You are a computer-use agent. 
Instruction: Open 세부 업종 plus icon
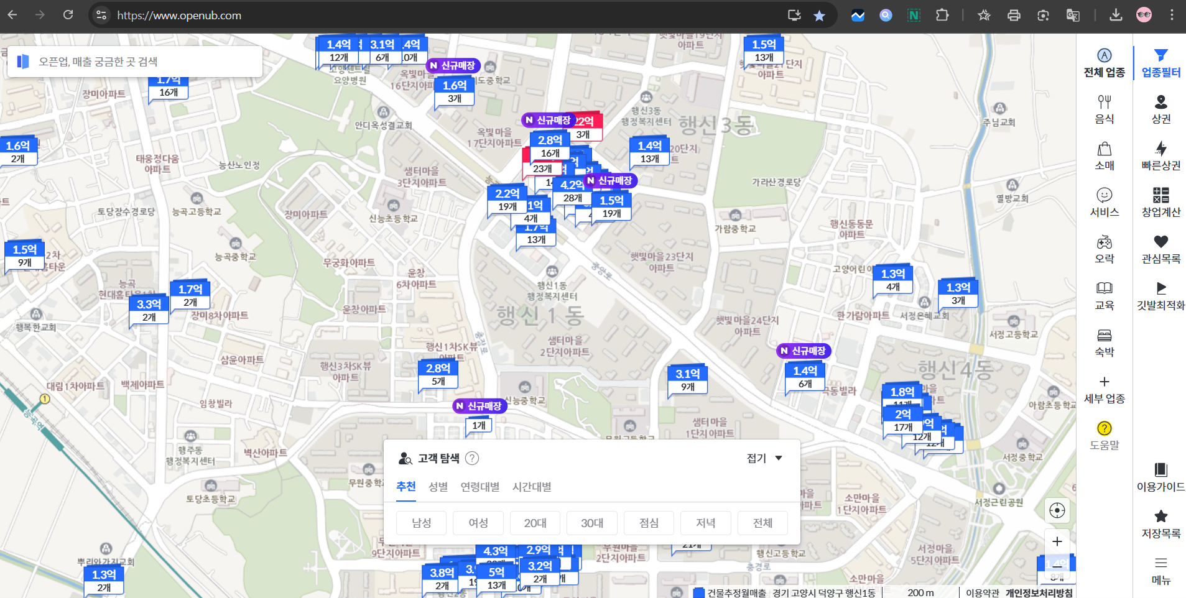pos(1104,382)
